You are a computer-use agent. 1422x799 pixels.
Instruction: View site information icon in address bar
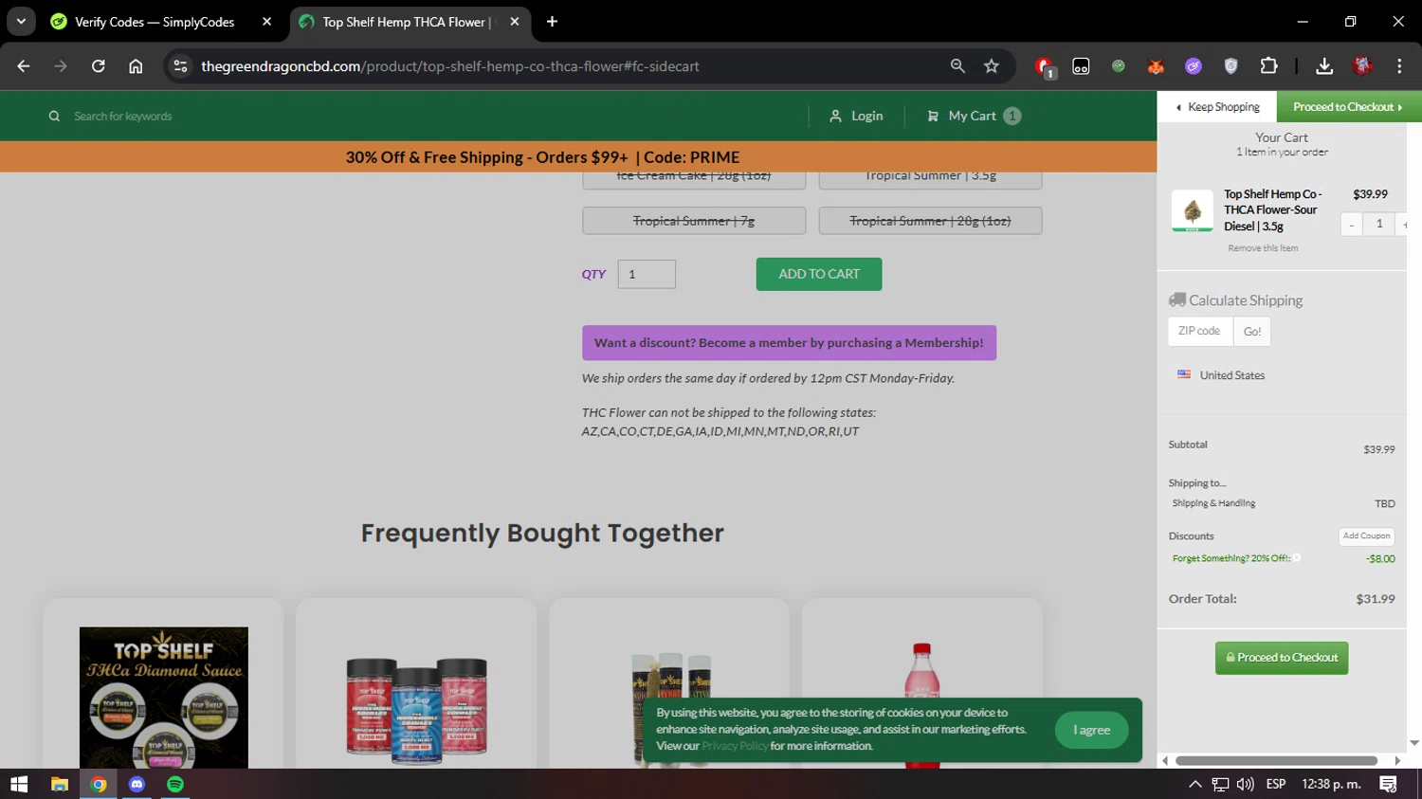[180, 66]
